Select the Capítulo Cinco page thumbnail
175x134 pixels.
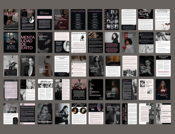(x=146, y=66)
